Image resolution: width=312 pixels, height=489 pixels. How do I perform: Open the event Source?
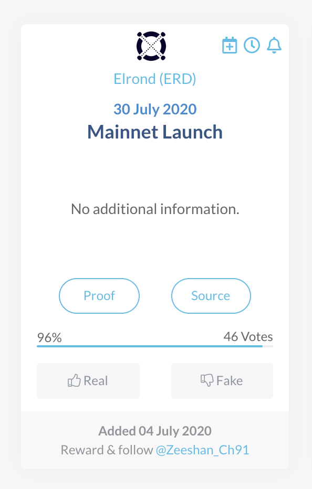[x=211, y=295]
